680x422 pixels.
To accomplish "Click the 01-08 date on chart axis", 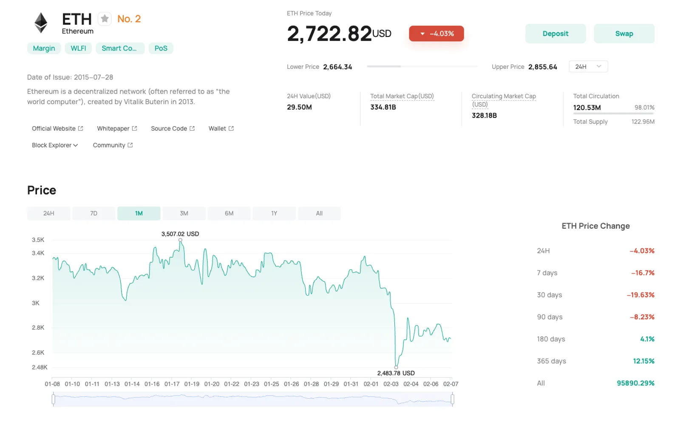I will point(52,384).
